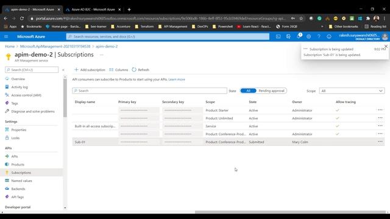The height and width of the screenshot is (219, 390).
Task: Open Products in the sidebar
Action: click(x=18, y=165)
